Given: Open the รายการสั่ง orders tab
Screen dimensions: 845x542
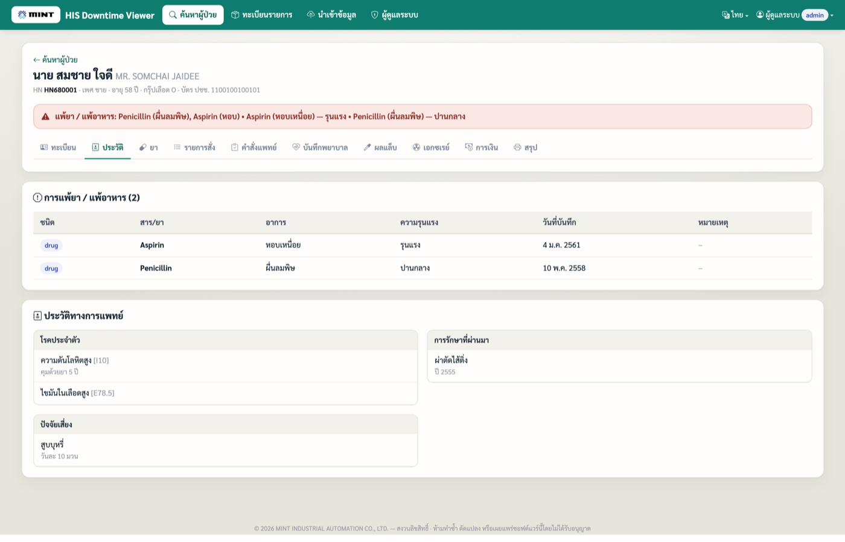Looking at the screenshot, I should coord(194,147).
